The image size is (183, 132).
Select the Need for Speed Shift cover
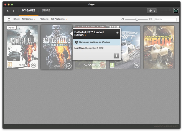(131, 47)
